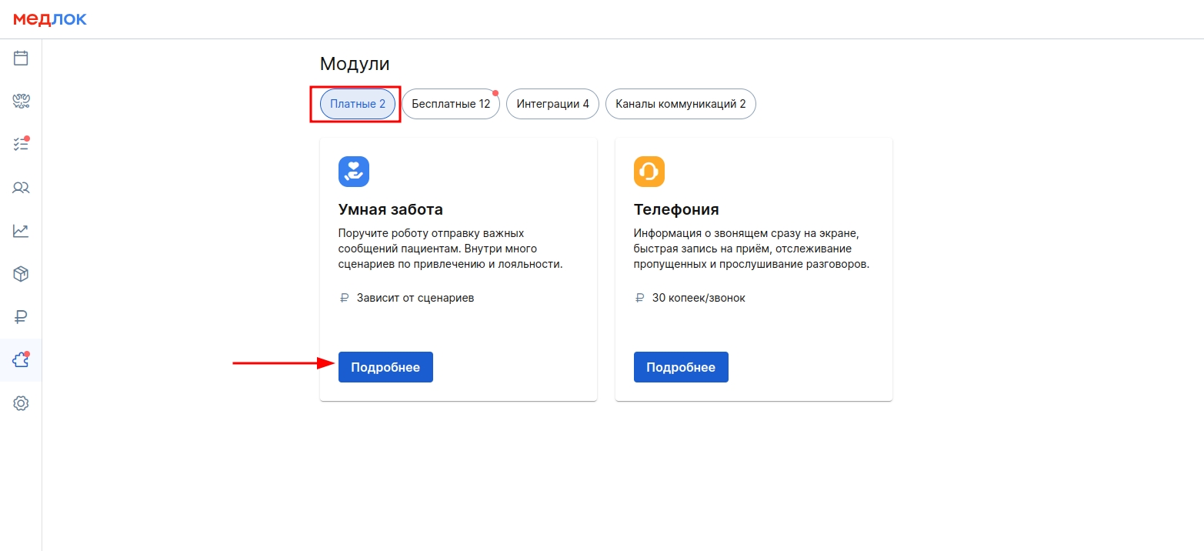1204x551 pixels.
Task: Click Подробнее under Умная забота
Action: [x=385, y=367]
